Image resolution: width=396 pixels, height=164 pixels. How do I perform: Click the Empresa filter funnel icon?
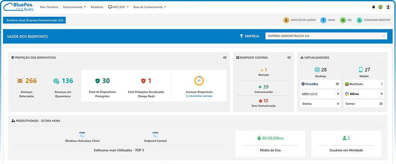coord(241,36)
